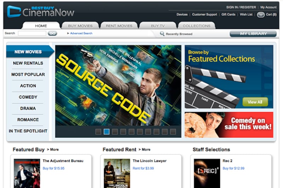Image resolution: width=283 pixels, height=188 pixels.
Task: Select the fifth carousel slide indicator
Action: 131,132
